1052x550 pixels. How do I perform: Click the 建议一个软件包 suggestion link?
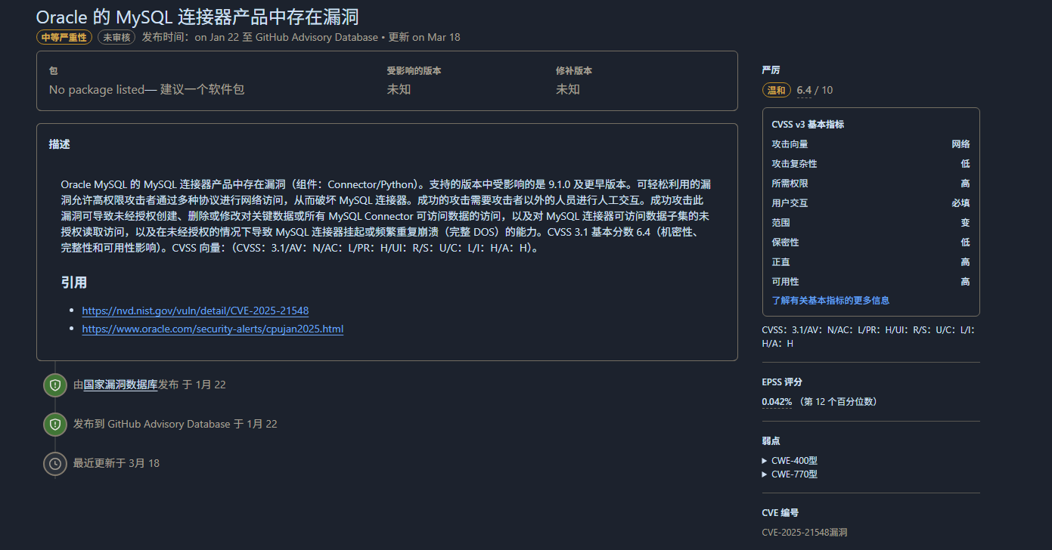[202, 89]
